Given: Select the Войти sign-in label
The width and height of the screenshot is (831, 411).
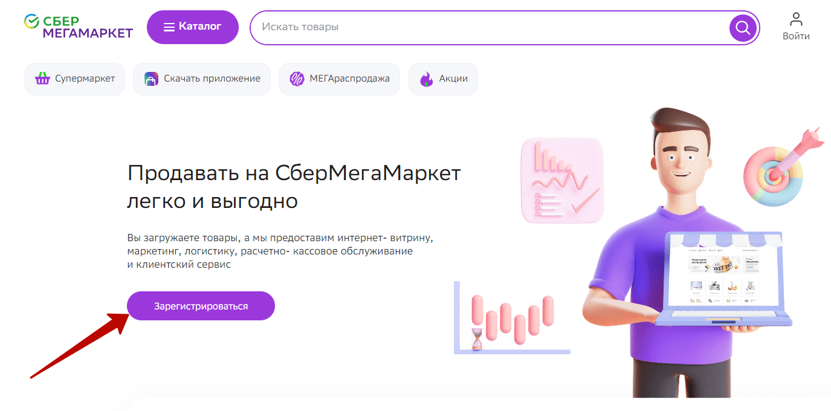Looking at the screenshot, I should point(796,36).
